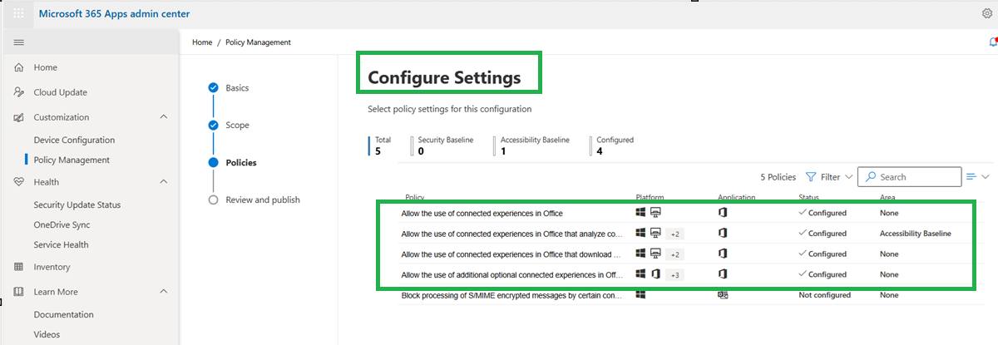Open 'Block processing of S/MIME encrypted messages' policy
The height and width of the screenshot is (345, 998).
[x=511, y=294]
